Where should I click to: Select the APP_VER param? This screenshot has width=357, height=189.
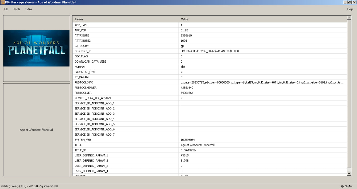pos(80,30)
